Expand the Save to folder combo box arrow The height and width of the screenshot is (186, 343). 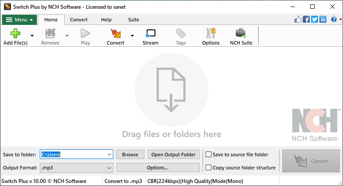pos(109,155)
